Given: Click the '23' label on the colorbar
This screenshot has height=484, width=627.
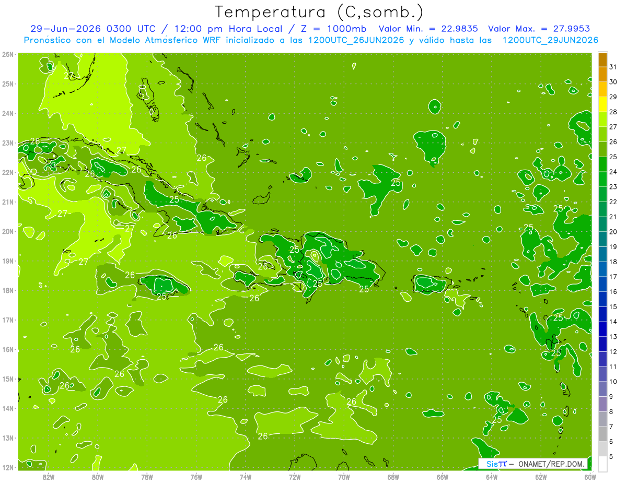Looking at the screenshot, I should 613,187.
